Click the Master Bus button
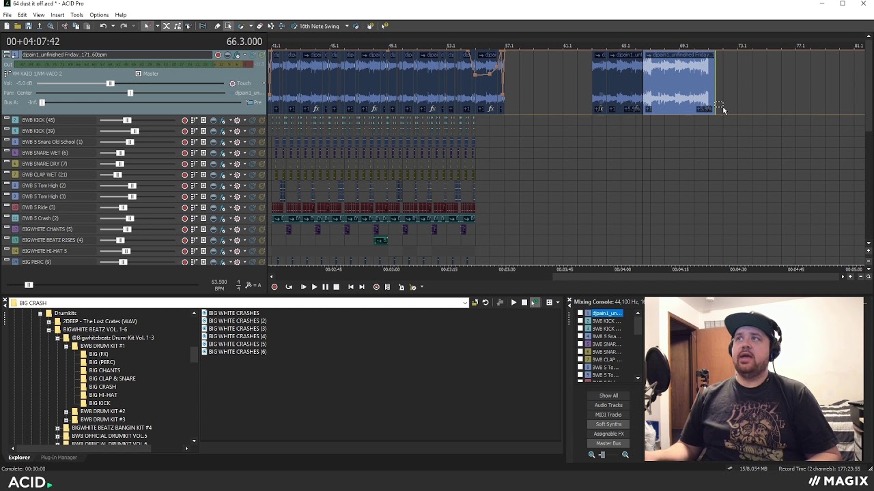 click(608, 443)
